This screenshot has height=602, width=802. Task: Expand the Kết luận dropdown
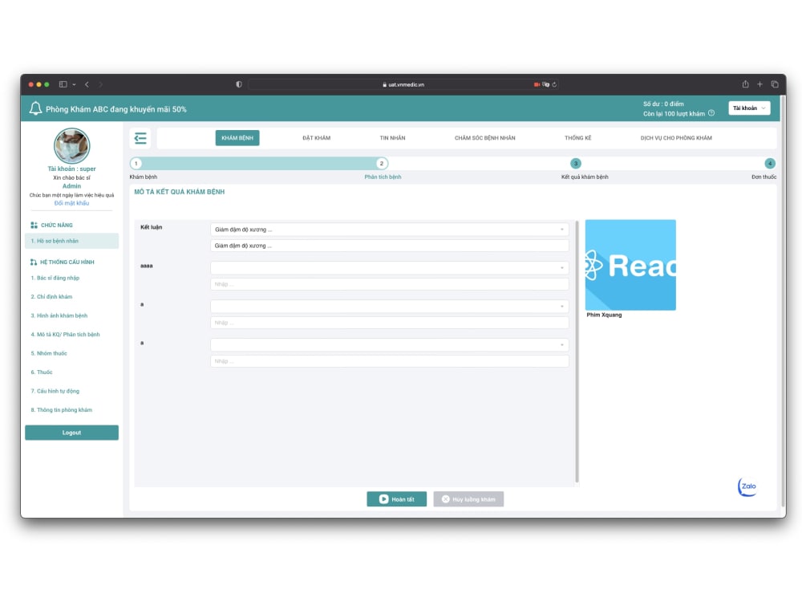click(x=389, y=230)
